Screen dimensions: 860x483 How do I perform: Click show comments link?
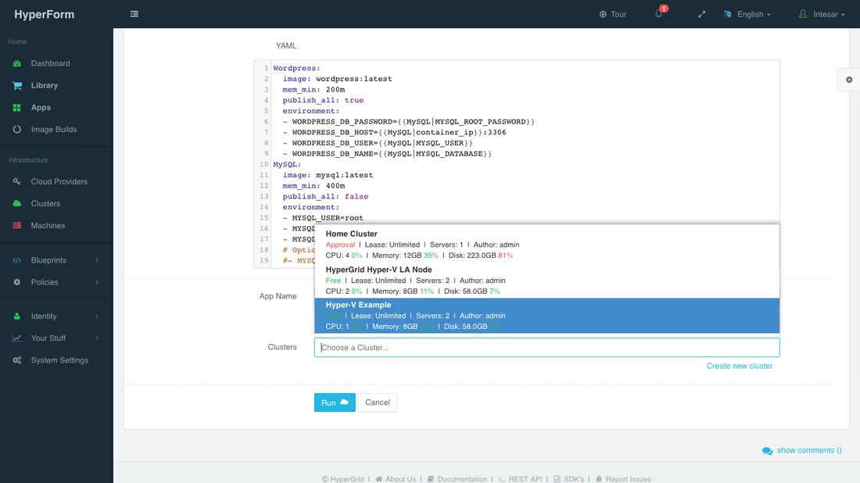[809, 450]
